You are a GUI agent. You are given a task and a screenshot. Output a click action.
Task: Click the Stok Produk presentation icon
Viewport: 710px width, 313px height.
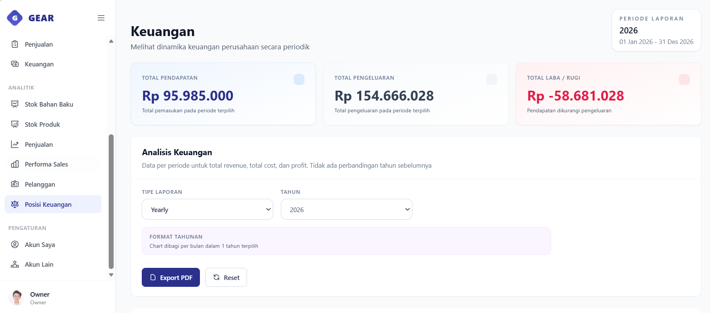(15, 124)
